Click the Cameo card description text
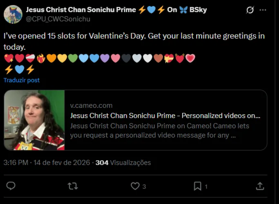Viewport: 279px width, 204px height. (x=159, y=131)
